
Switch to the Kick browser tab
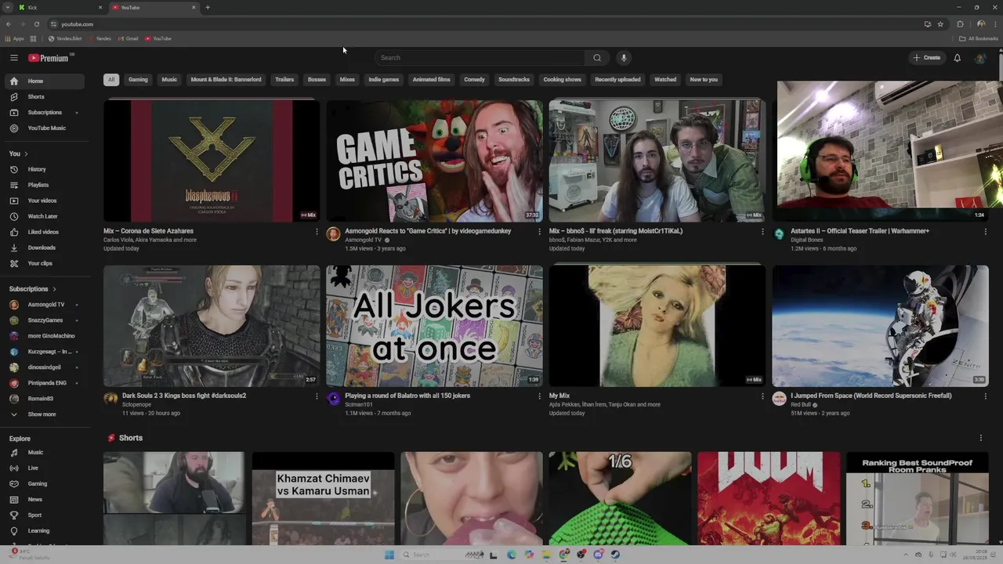[x=61, y=8]
